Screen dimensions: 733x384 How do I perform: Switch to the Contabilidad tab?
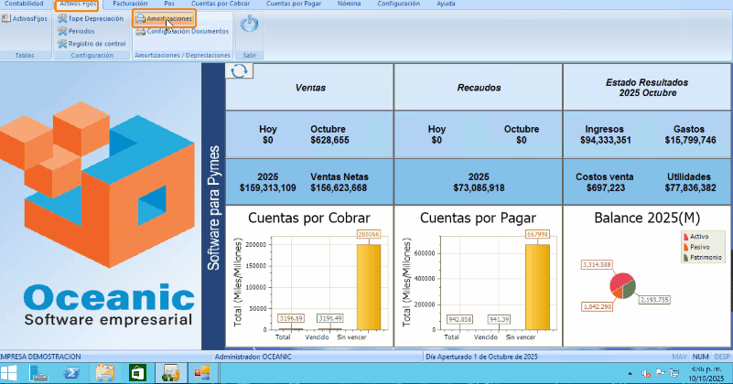coord(24,4)
